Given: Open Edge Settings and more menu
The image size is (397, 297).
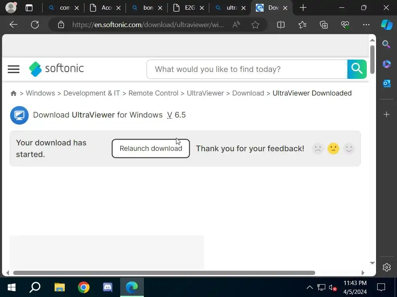Looking at the screenshot, I should tap(366, 24).
